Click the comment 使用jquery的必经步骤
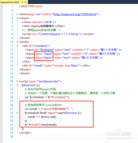The image size is (138, 143). pyautogui.click(x=41, y=30)
